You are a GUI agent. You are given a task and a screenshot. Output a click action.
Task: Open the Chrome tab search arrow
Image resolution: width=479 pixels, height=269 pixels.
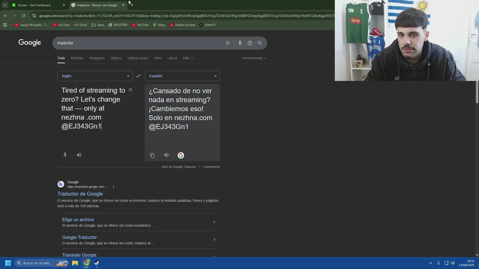(4, 5)
